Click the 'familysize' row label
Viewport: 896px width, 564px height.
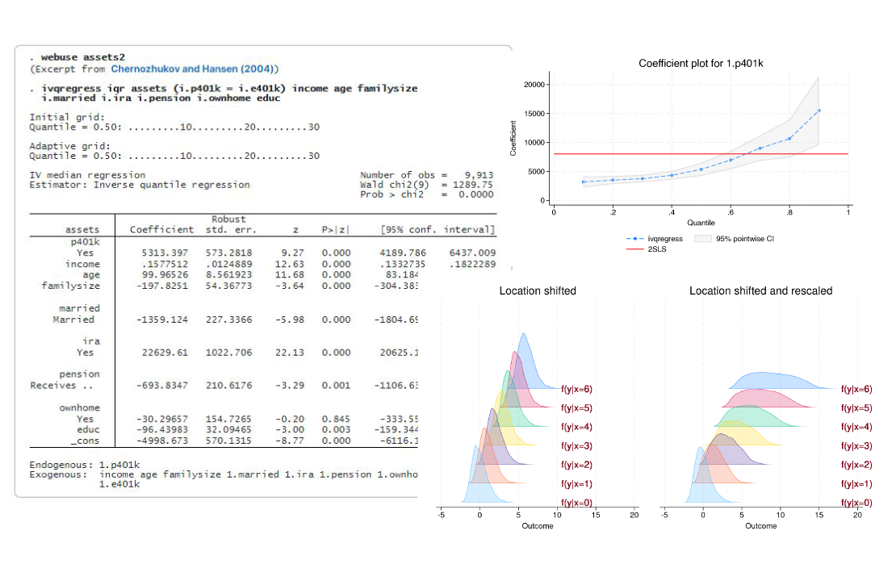[71, 286]
